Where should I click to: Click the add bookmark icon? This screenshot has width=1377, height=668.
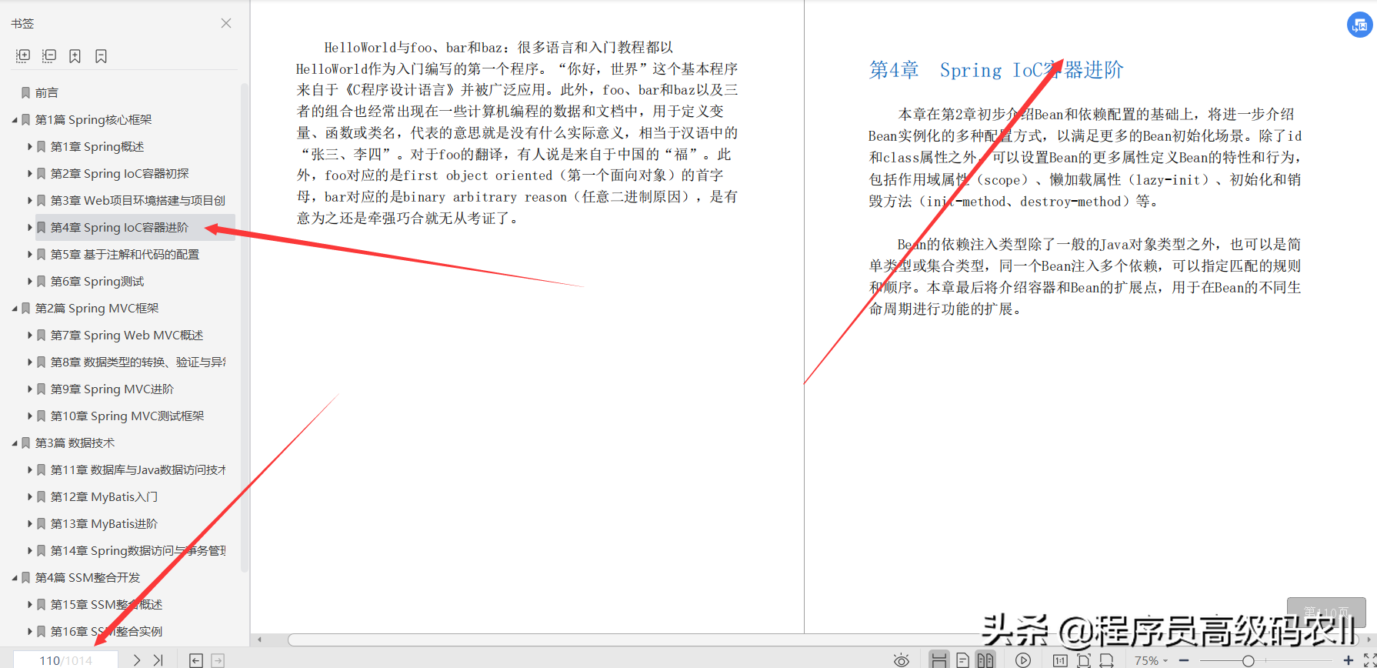click(75, 56)
